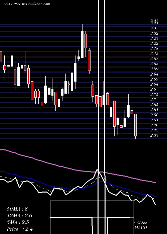This screenshot has width=167, height=234.
Task: Select the 2.99 price level label
Action: [x=154, y=69]
